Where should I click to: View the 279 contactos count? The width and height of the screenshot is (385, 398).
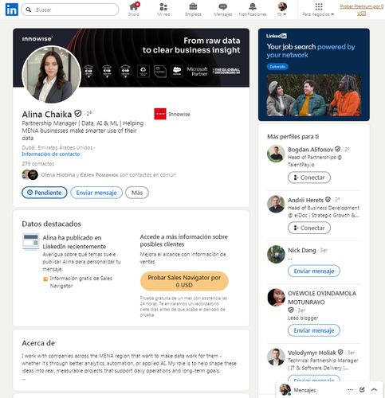[38, 164]
